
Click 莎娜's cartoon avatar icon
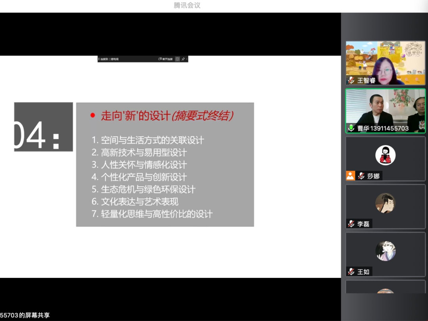(385, 155)
